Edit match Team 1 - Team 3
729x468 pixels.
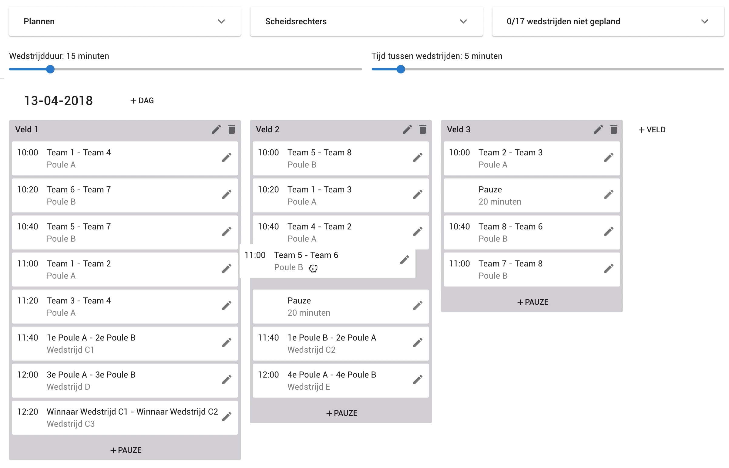click(418, 195)
